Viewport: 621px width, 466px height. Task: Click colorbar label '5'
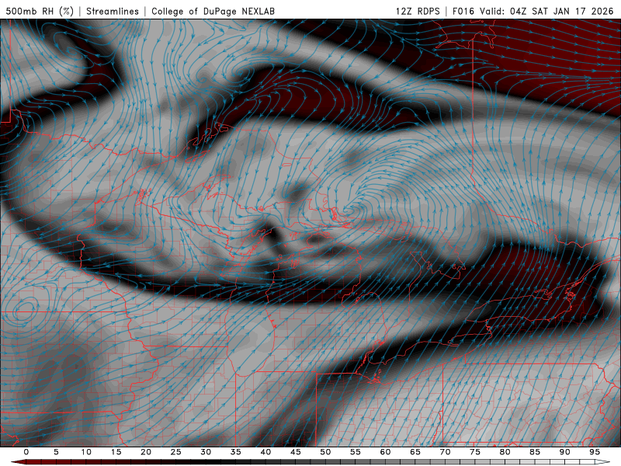[x=56, y=452]
